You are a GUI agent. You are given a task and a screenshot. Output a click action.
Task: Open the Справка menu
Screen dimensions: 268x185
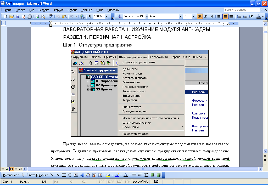[x=113, y=10]
